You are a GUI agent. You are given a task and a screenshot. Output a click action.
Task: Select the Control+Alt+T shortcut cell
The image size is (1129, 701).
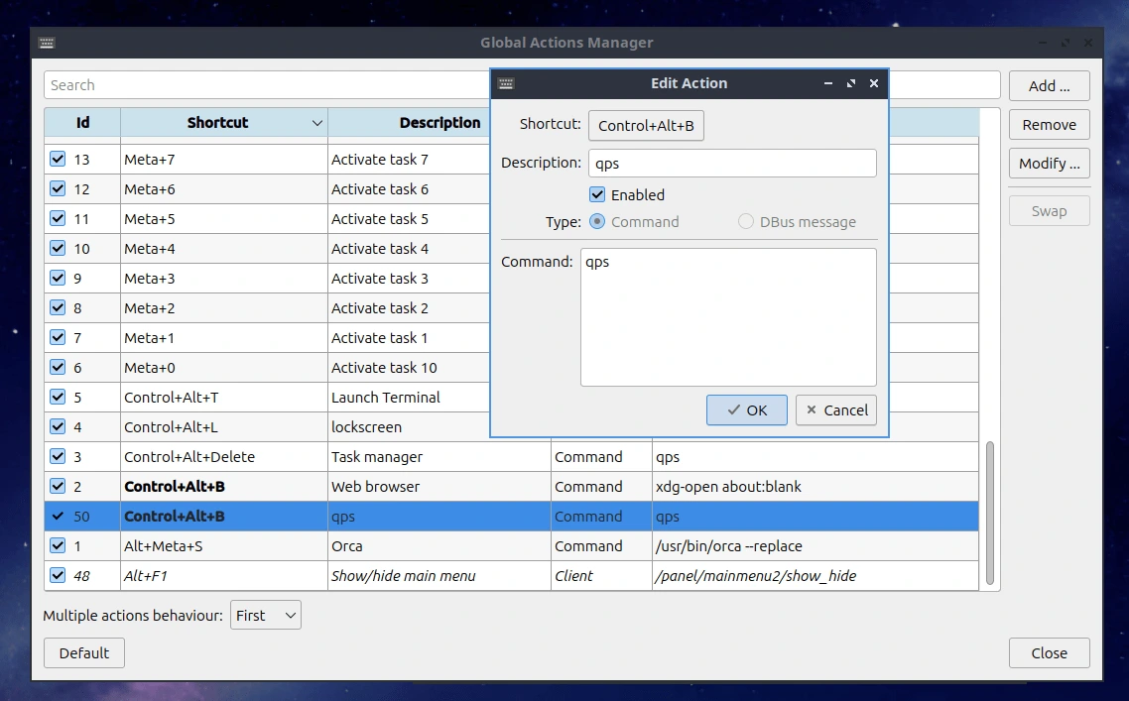click(x=224, y=398)
